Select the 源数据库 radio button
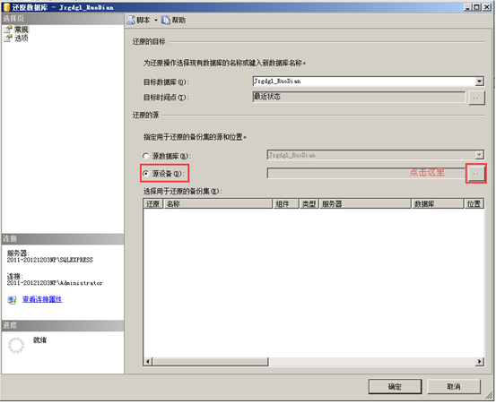 145,156
